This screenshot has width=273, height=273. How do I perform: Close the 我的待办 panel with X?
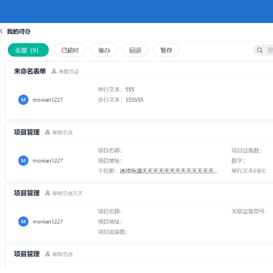1,32
